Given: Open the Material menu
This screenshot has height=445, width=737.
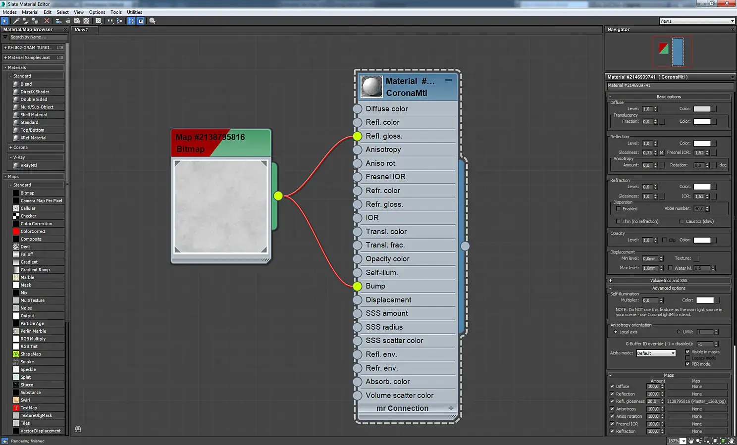Looking at the screenshot, I should pyautogui.click(x=30, y=12).
